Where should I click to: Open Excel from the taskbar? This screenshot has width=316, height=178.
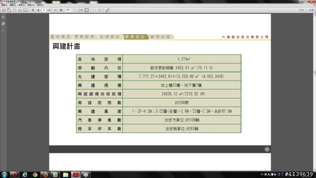[55, 175]
